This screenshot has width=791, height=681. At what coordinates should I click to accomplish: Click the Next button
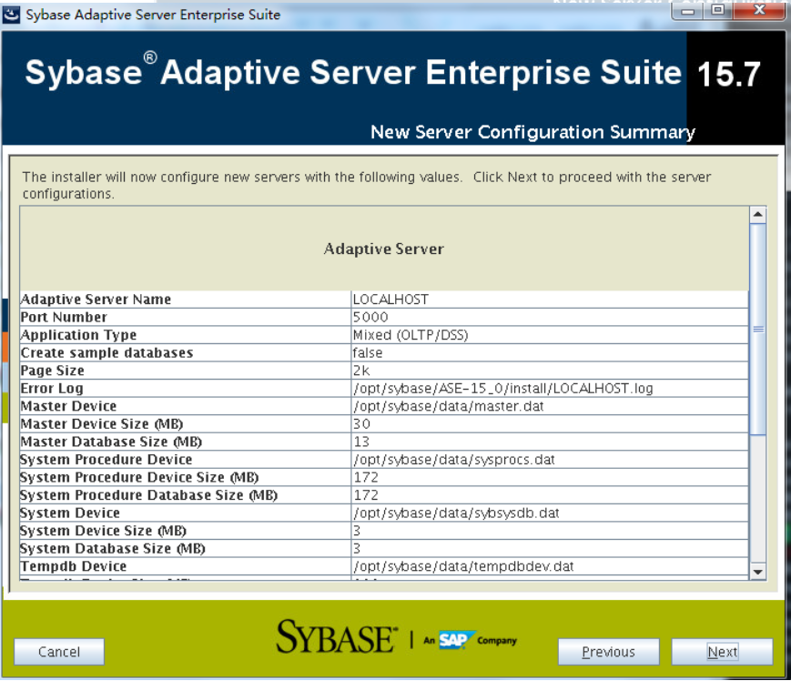click(722, 652)
